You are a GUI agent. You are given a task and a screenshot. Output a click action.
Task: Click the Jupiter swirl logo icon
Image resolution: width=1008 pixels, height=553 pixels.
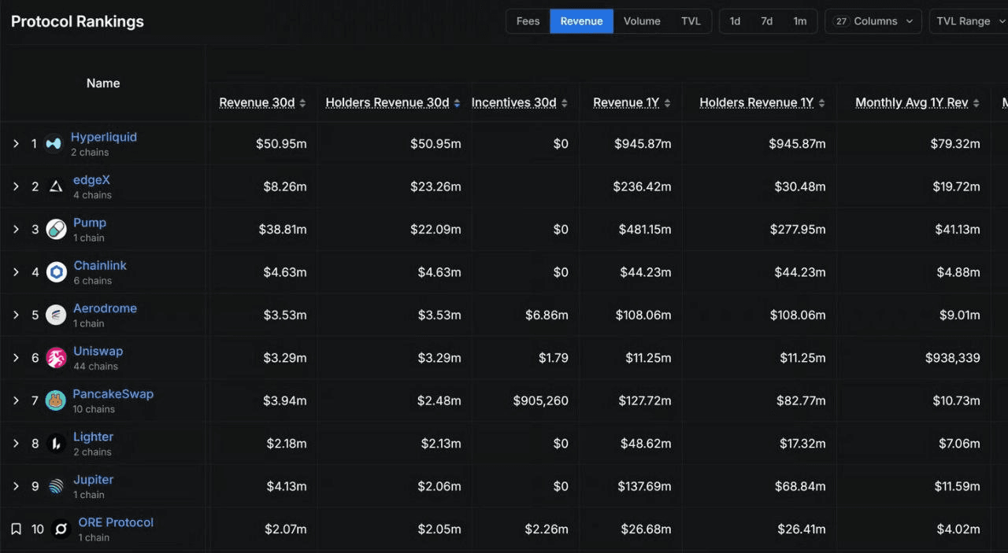click(x=56, y=486)
